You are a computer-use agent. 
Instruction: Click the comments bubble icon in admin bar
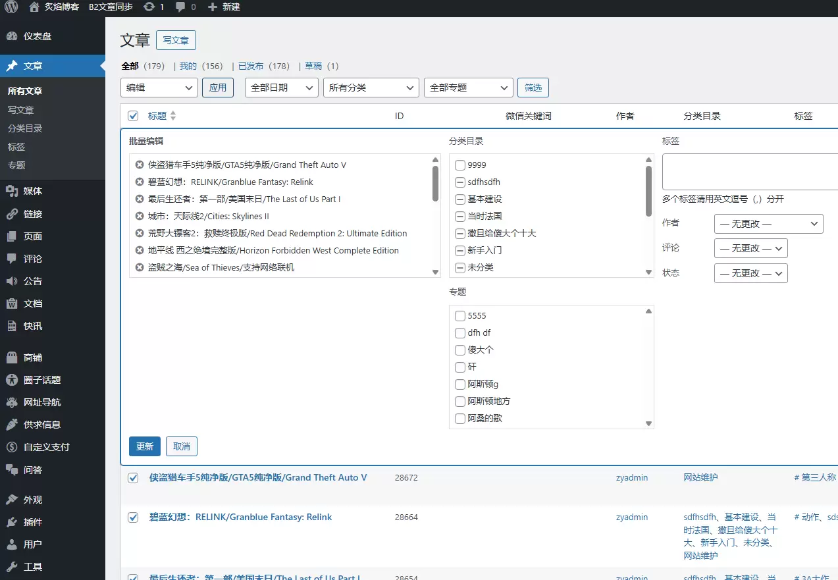tap(180, 7)
